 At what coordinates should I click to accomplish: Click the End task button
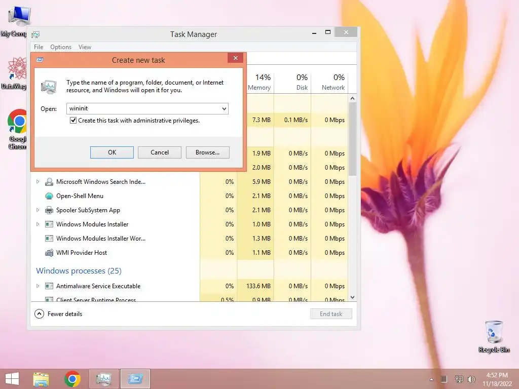tap(331, 314)
